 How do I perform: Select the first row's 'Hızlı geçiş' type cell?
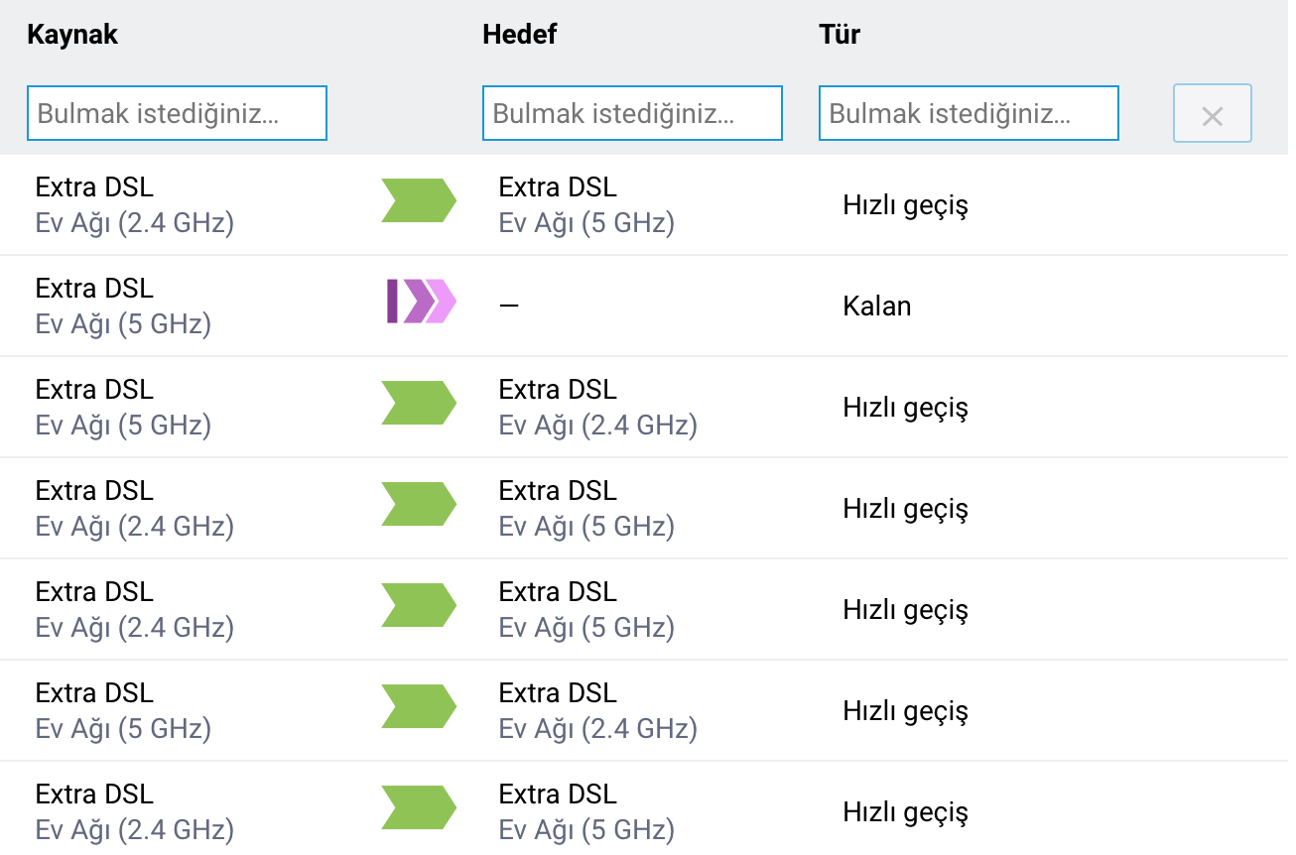pyautogui.click(x=905, y=205)
